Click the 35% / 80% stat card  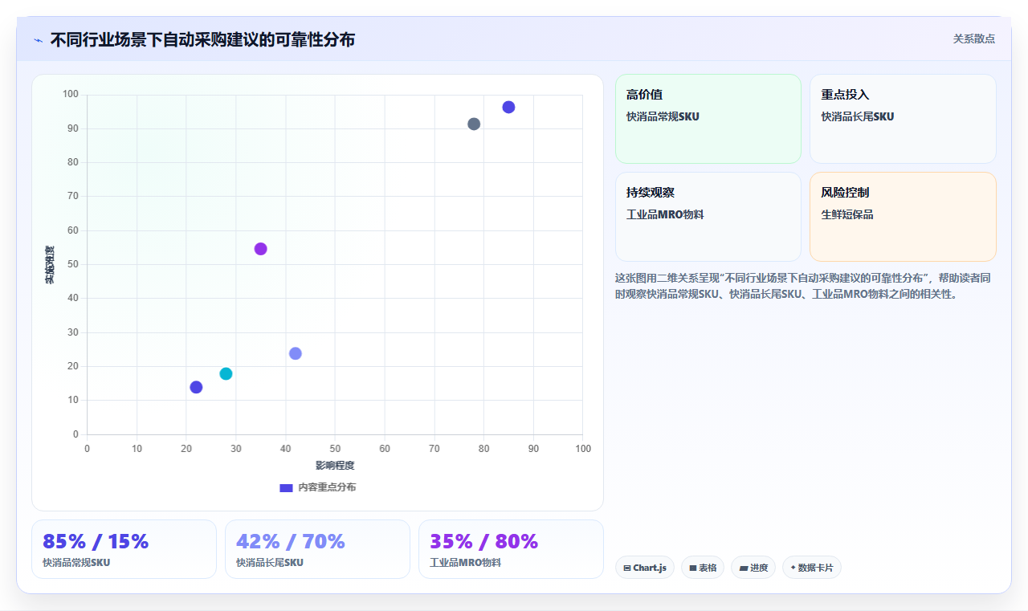coord(511,549)
